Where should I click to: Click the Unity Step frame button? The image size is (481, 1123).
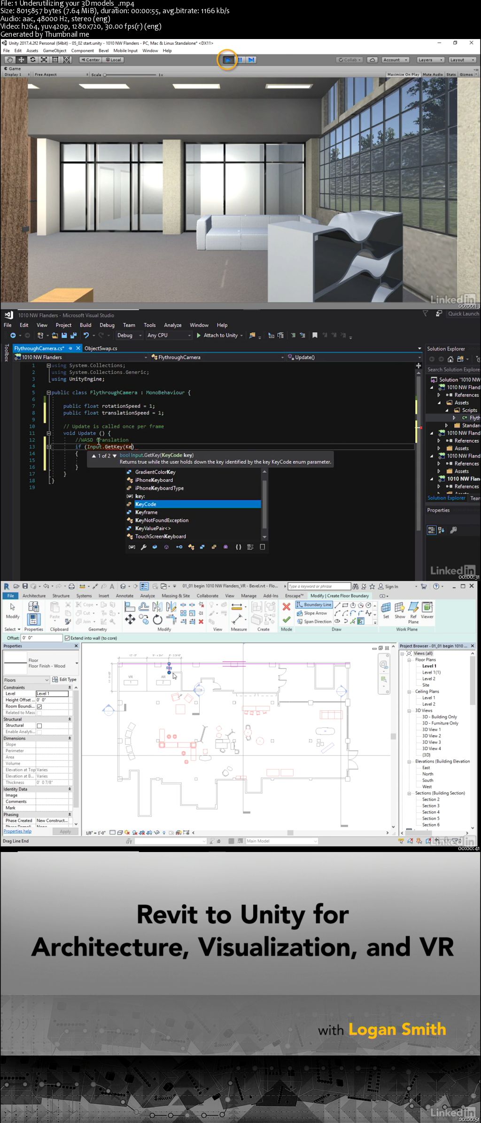tap(251, 60)
